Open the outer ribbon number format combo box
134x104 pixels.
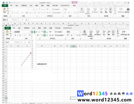click(x=71, y=9)
